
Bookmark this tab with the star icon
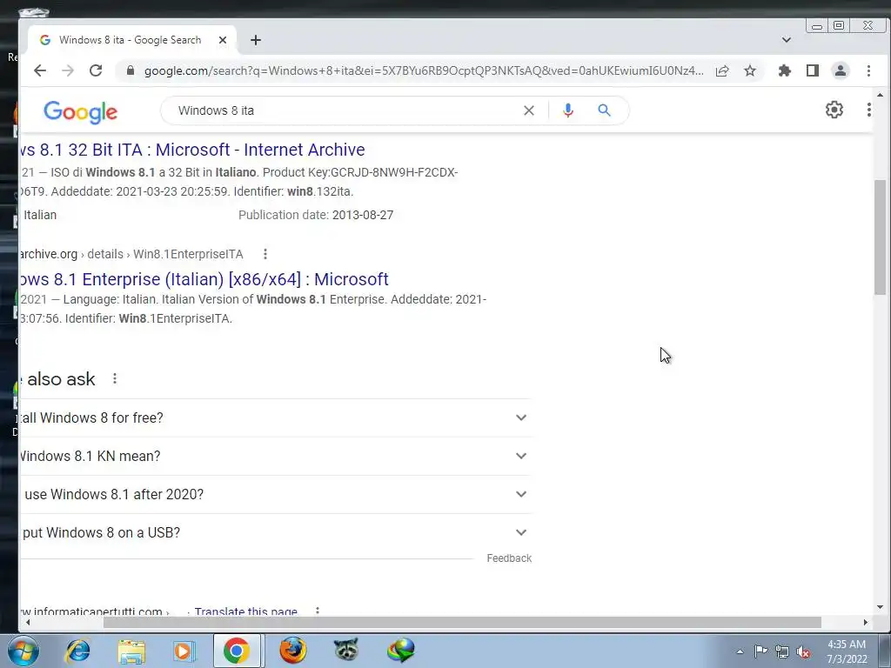click(750, 70)
